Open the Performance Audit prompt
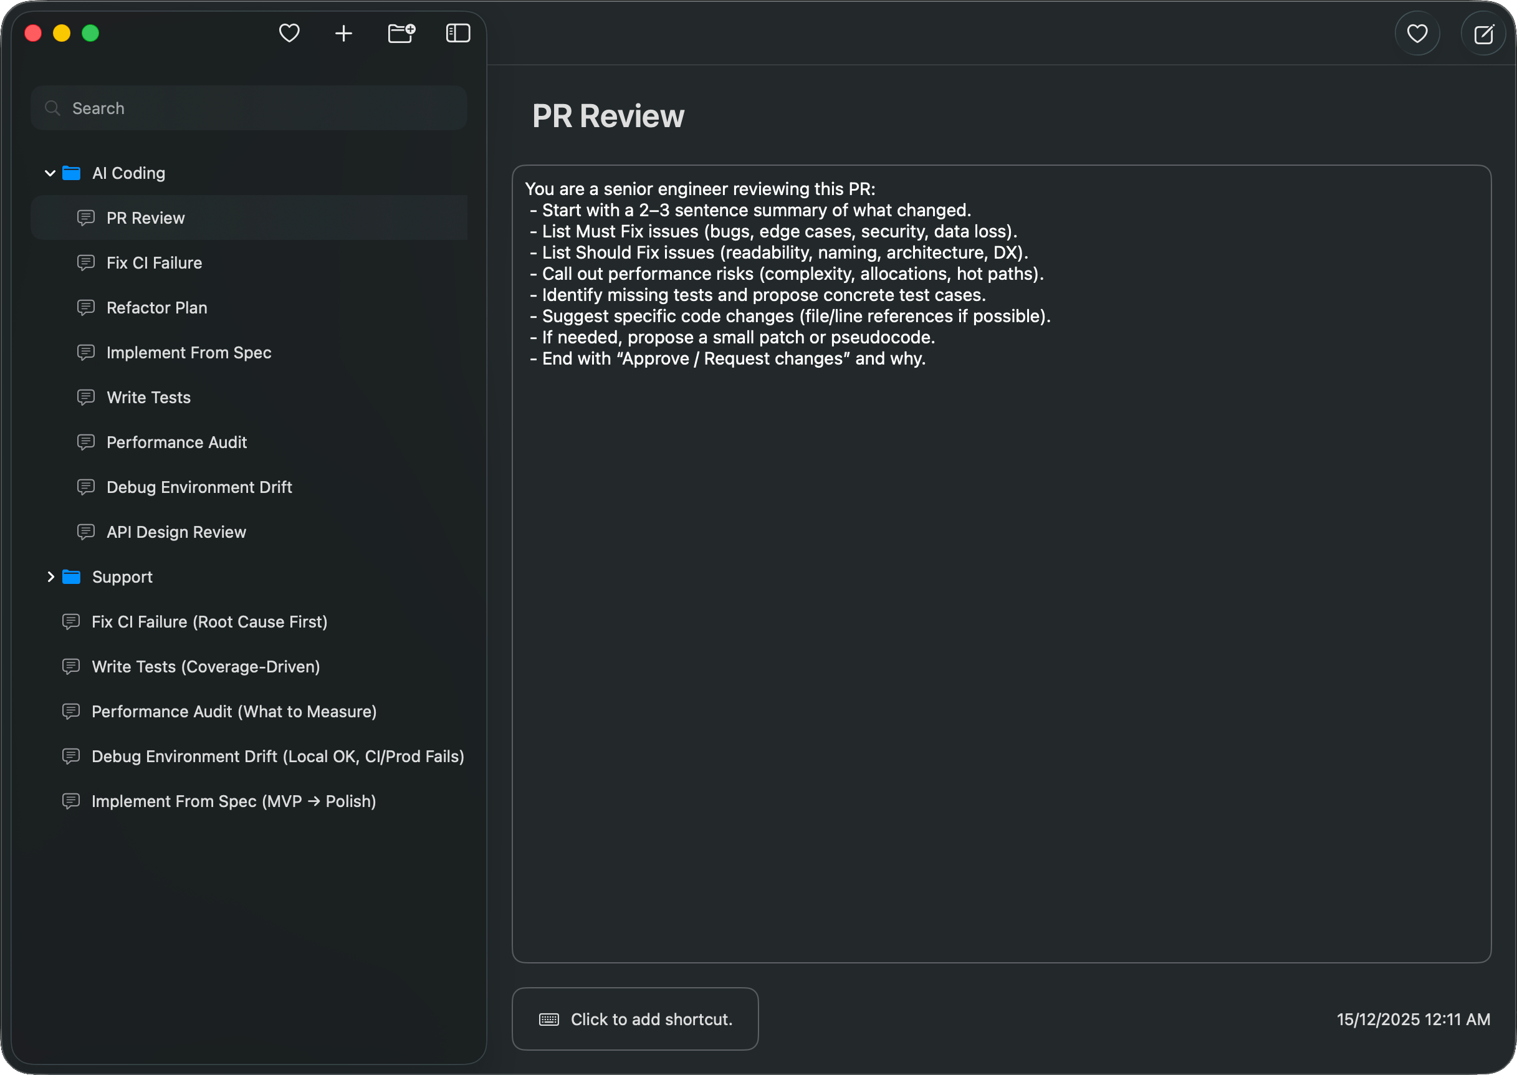Viewport: 1517px width, 1075px height. point(177,442)
